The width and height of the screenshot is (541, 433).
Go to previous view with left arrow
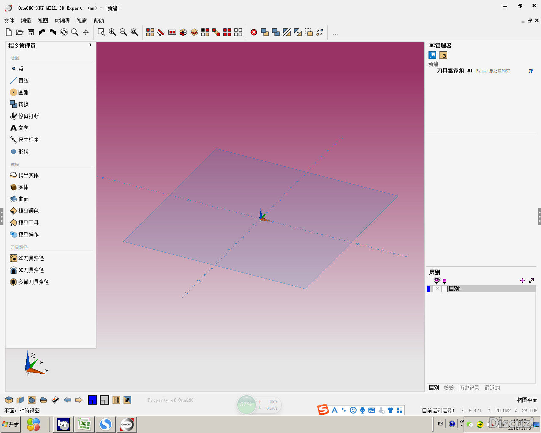[x=67, y=400]
